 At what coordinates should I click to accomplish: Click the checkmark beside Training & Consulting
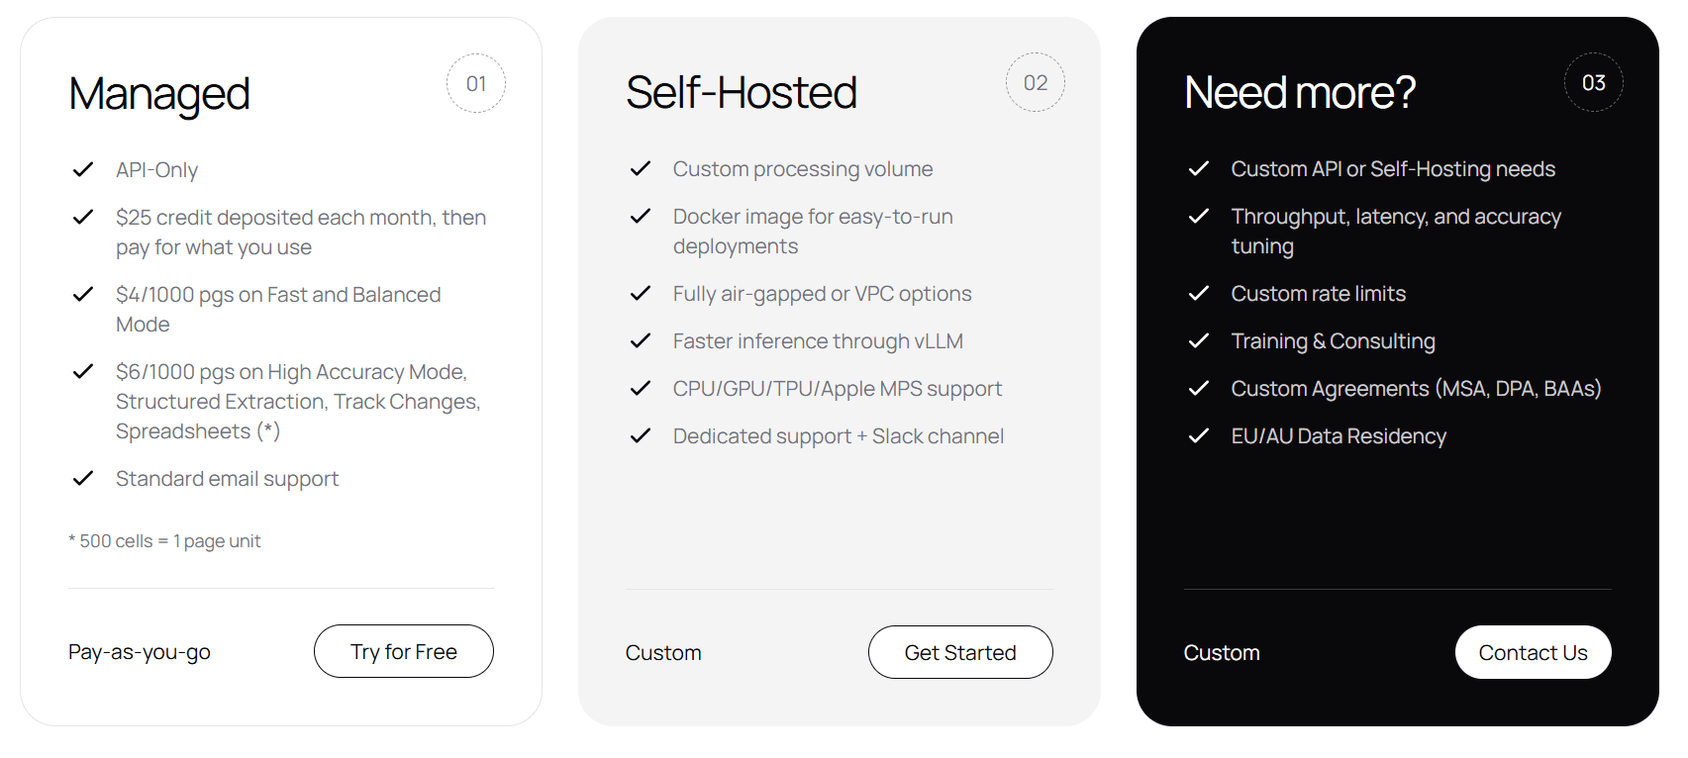coord(1199,340)
